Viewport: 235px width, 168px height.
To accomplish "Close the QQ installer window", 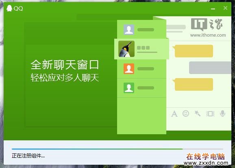I will 225,8.
